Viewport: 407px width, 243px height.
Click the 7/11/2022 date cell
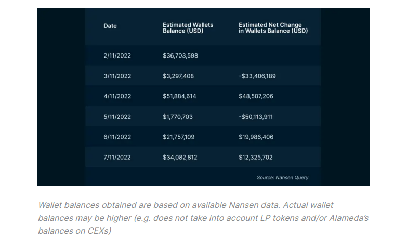117,157
